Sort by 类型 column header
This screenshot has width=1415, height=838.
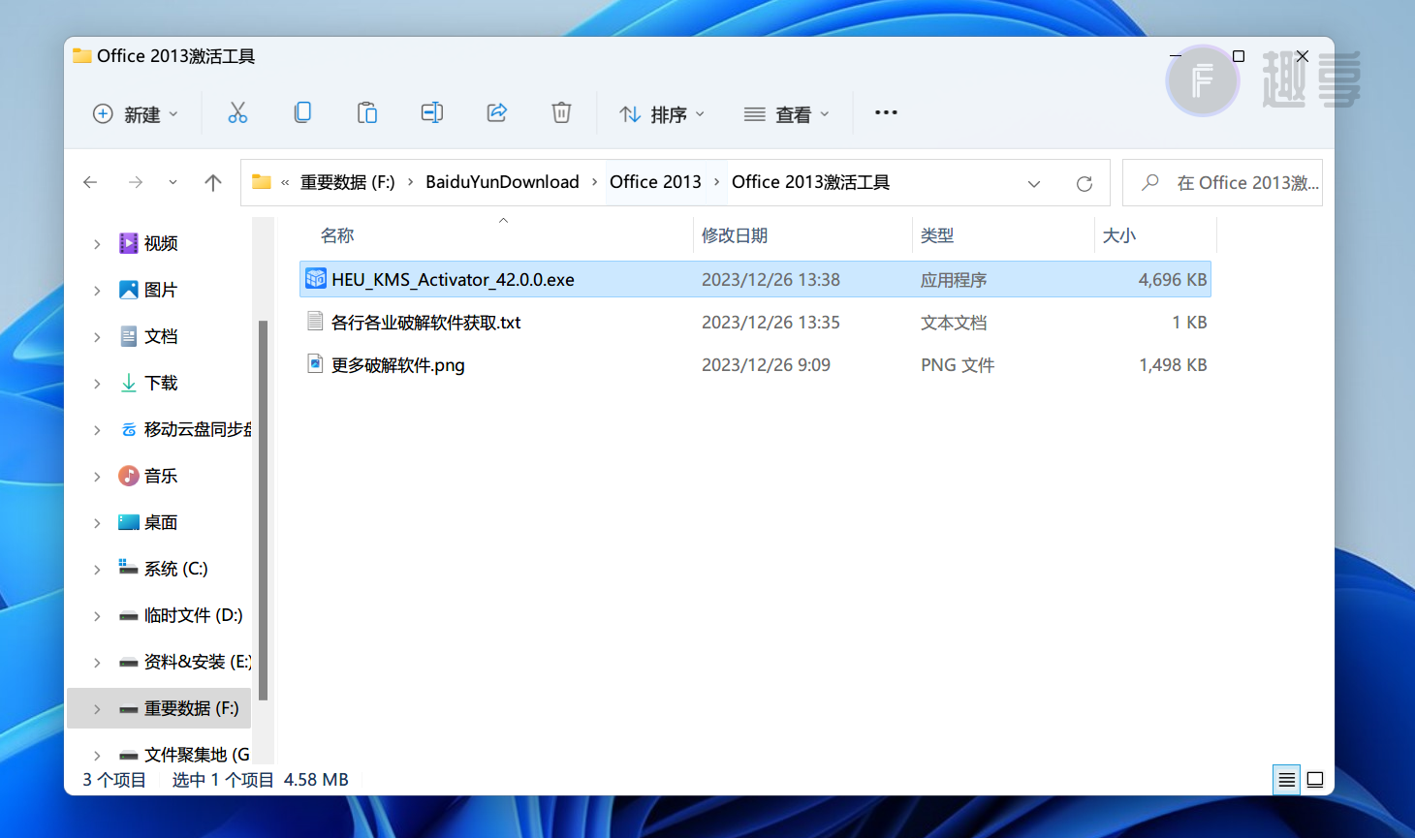(x=937, y=235)
